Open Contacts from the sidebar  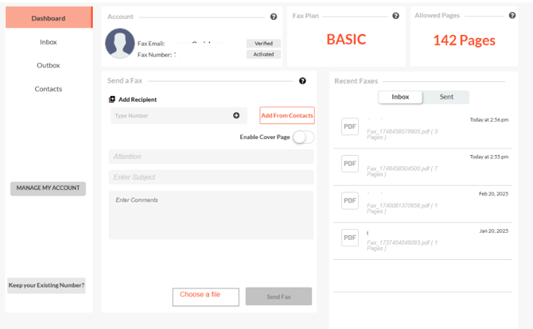[49, 89]
